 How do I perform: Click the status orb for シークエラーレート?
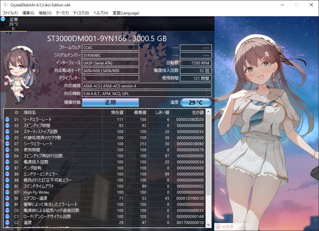7,144
